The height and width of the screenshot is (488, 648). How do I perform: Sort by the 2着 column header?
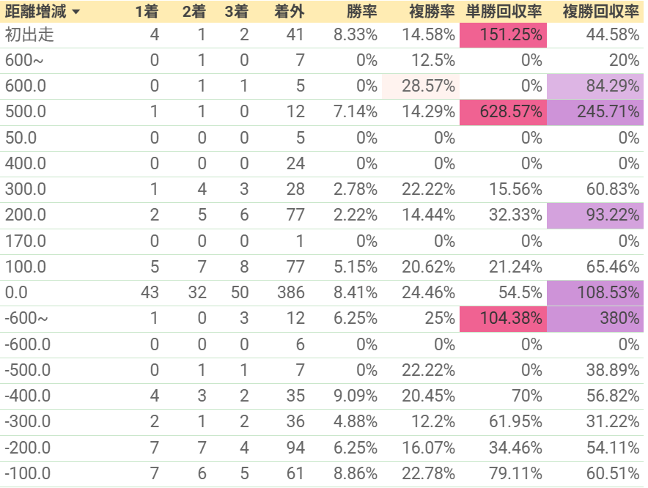tap(194, 12)
